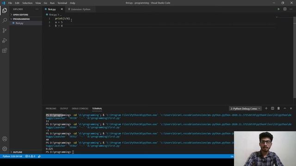
Task: Open the Selection menu
Action: click(x=27, y=3)
